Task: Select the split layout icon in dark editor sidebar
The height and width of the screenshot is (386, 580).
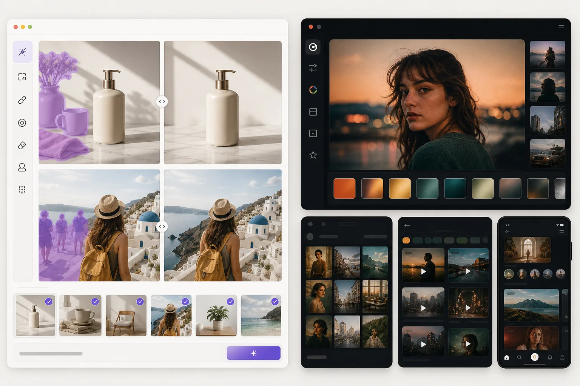Action: (313, 112)
